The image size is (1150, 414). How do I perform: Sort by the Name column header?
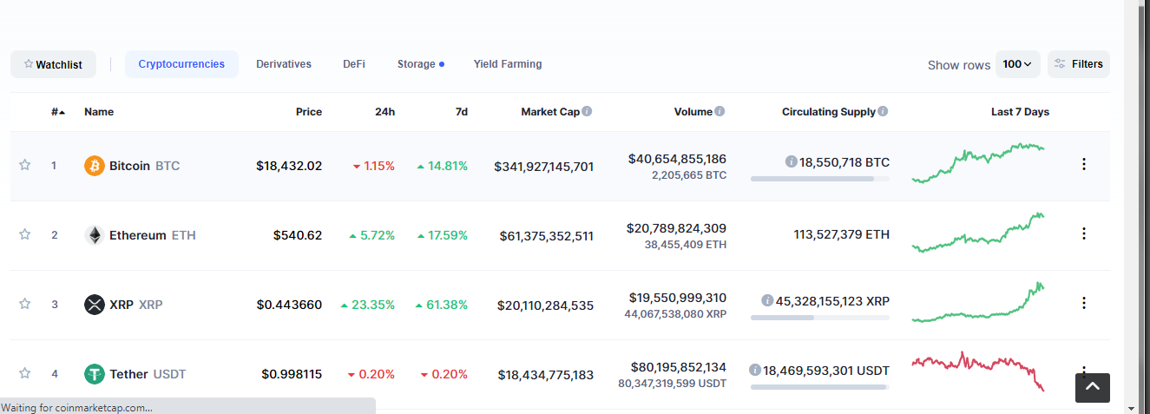(x=99, y=112)
